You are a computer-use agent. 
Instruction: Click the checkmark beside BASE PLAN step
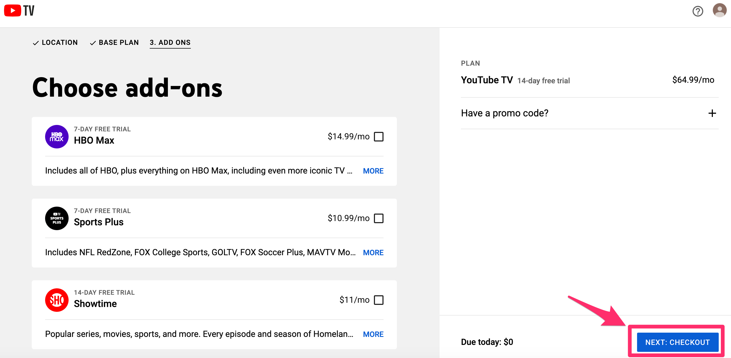[93, 43]
